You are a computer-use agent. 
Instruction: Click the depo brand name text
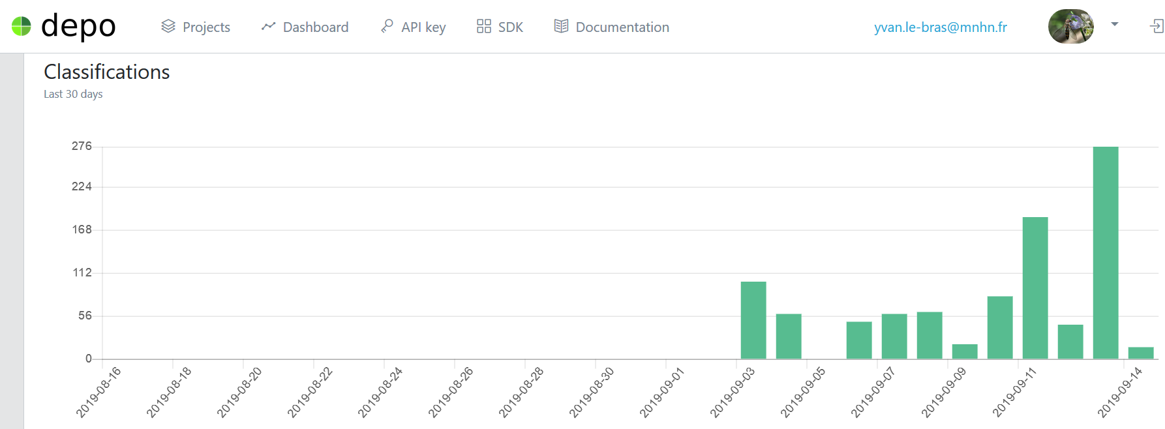coord(78,26)
